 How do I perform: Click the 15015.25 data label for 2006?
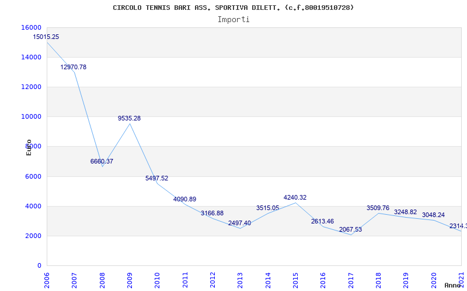(x=46, y=37)
